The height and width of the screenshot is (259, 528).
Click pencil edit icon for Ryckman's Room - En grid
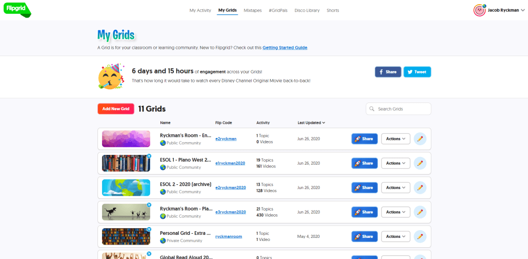[x=420, y=139]
